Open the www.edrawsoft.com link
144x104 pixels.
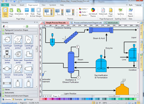coord(10,103)
